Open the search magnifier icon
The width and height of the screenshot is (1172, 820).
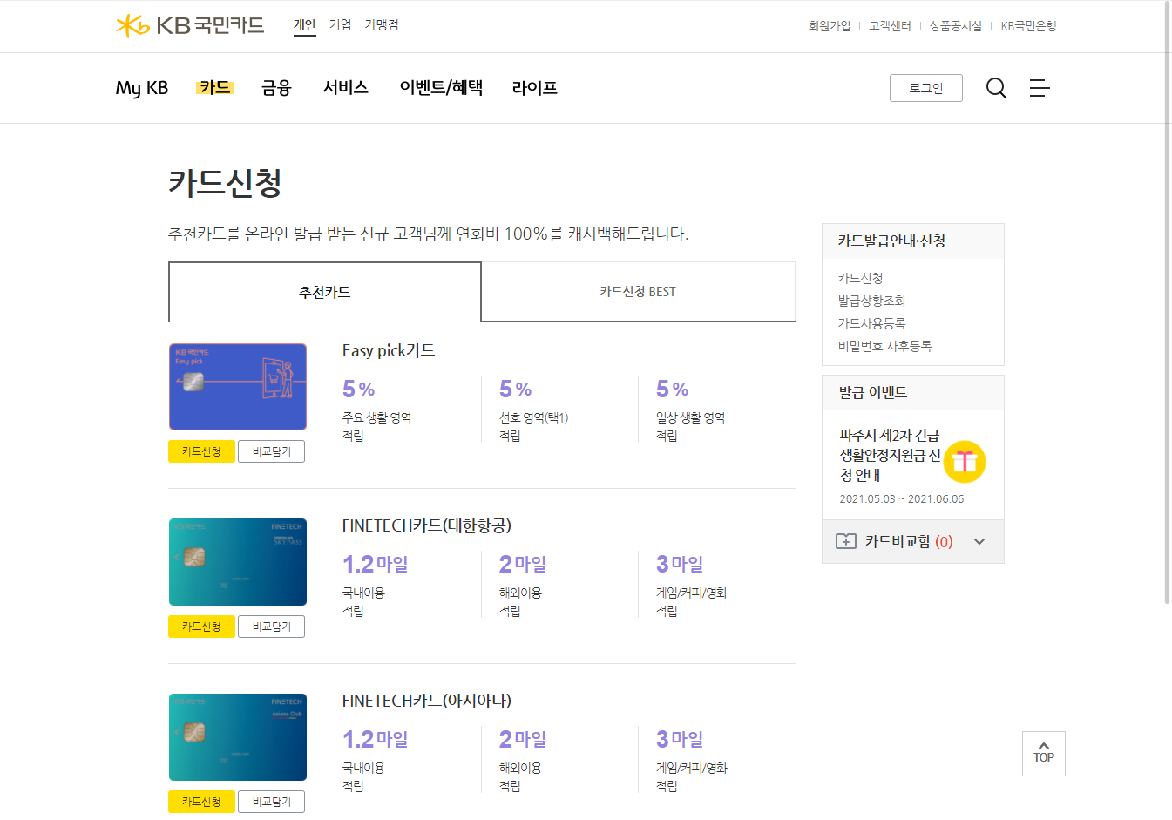(996, 88)
